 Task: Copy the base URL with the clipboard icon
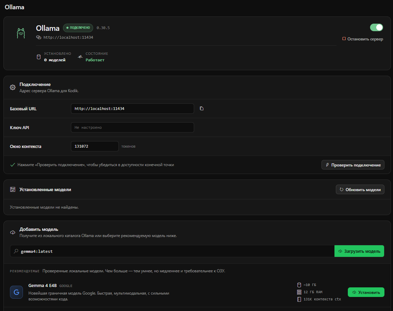coord(202,108)
